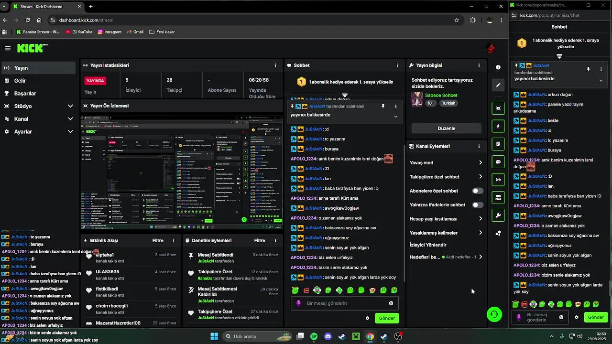Open the Sadece Sohbet category link

pyautogui.click(x=441, y=95)
